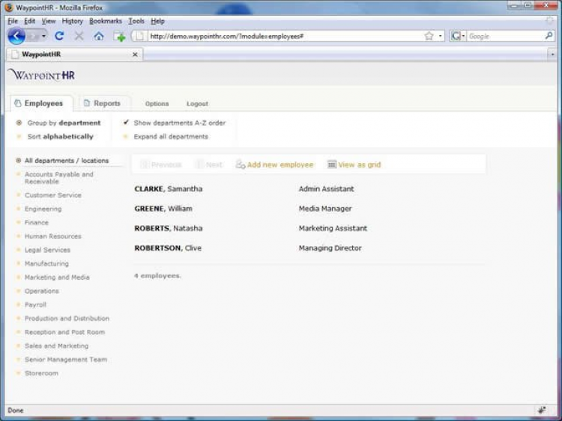This screenshot has width=562, height=421.
Task: Click status bar icon at bottom right
Action: (x=542, y=410)
